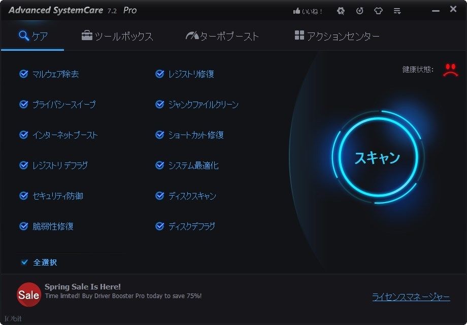Toggle セキュリティ防御 checkbox
The height and width of the screenshot is (325, 467).
23,196
